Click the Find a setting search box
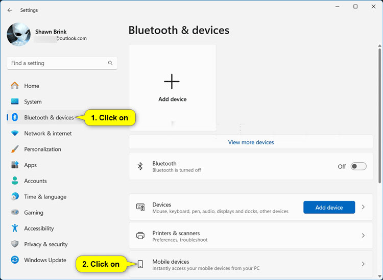This screenshot has height=280, width=383. click(x=62, y=63)
